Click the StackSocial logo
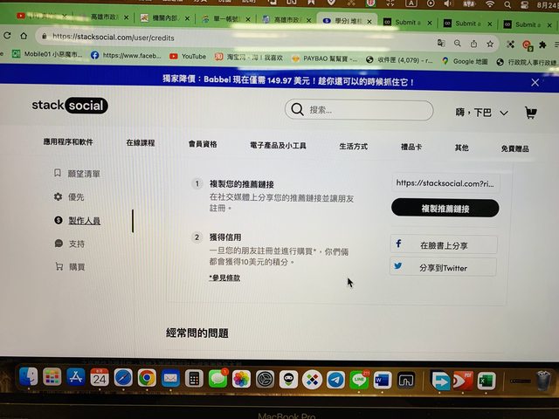559x419 pixels. (x=70, y=106)
